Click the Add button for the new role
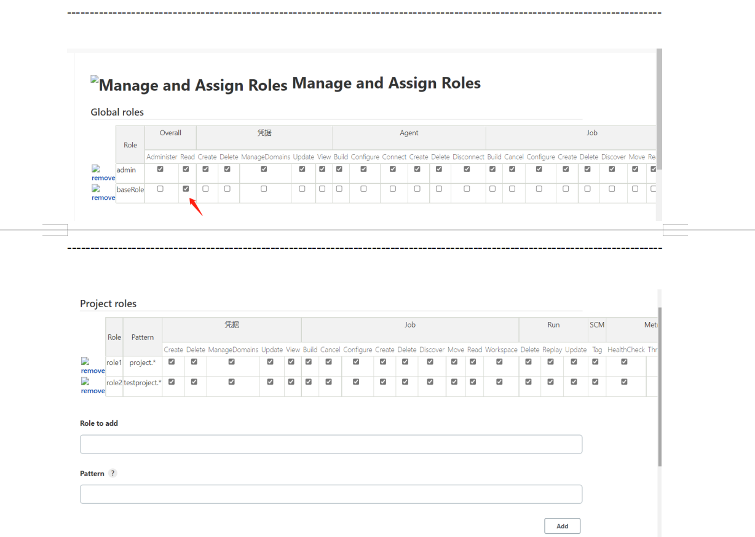Viewport: 755px width, 537px height. pyautogui.click(x=562, y=526)
